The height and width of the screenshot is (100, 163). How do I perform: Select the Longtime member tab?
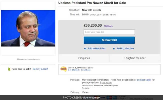tap(135, 58)
